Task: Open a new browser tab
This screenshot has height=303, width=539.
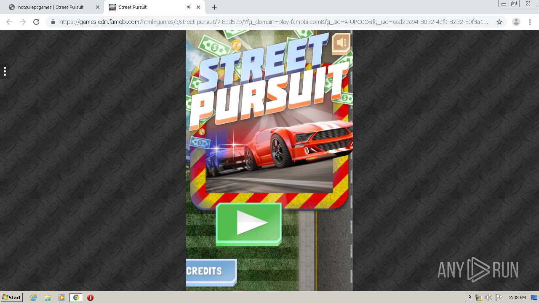Action: (x=214, y=7)
